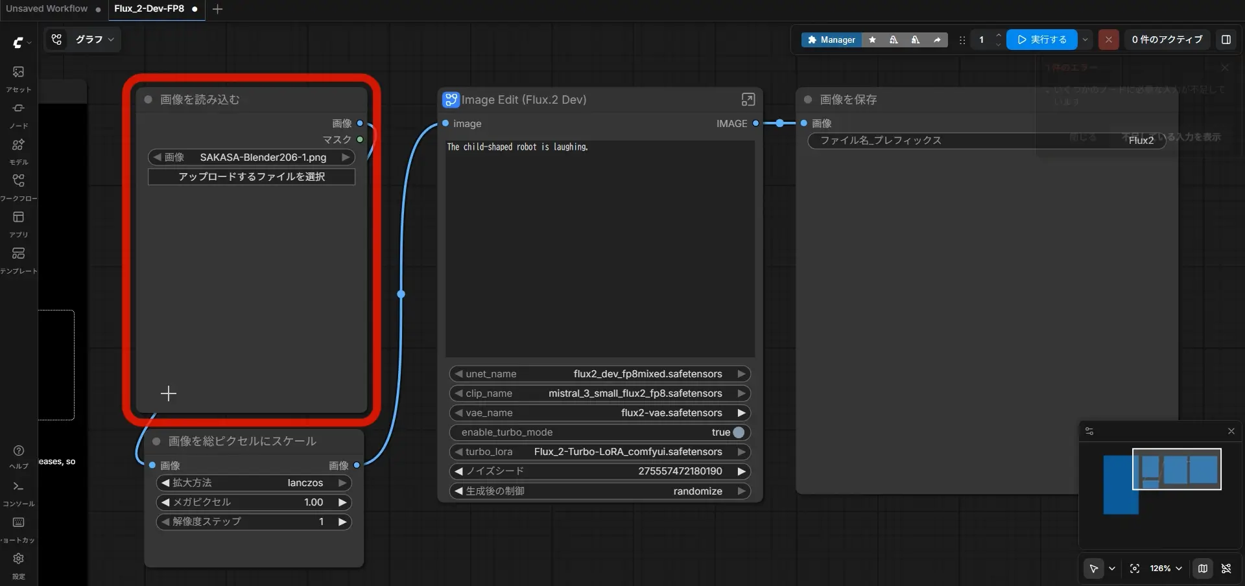Click the fit view icon in bottom toolbar
Image resolution: width=1245 pixels, height=586 pixels.
coord(1135,568)
